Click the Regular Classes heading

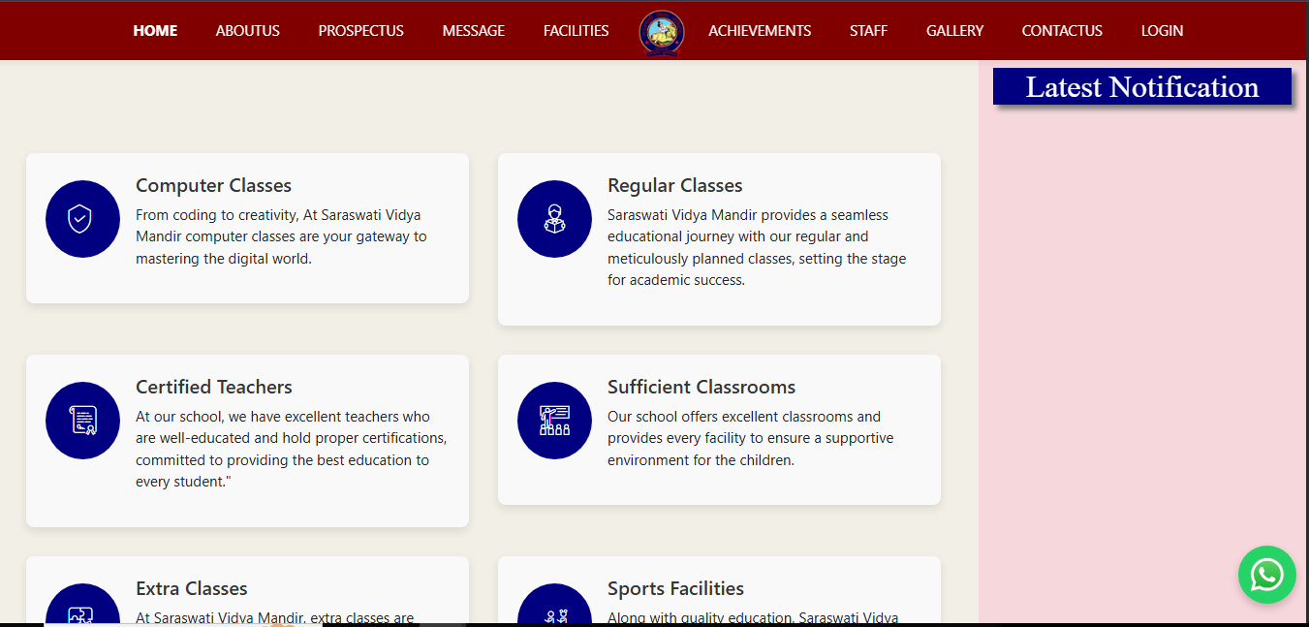click(674, 185)
